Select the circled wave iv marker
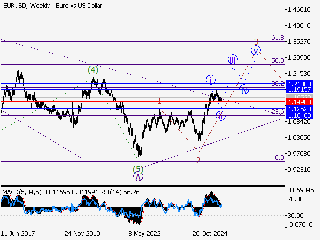The width and height of the screenshot is (320, 240). (244, 90)
